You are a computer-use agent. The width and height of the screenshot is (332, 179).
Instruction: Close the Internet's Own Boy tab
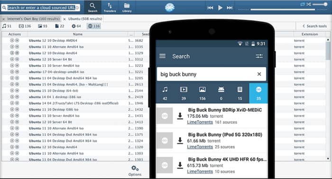(3, 19)
